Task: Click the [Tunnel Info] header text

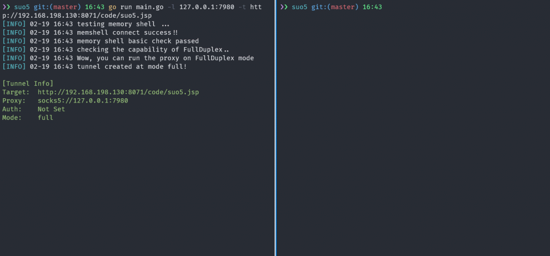Action: pos(28,84)
